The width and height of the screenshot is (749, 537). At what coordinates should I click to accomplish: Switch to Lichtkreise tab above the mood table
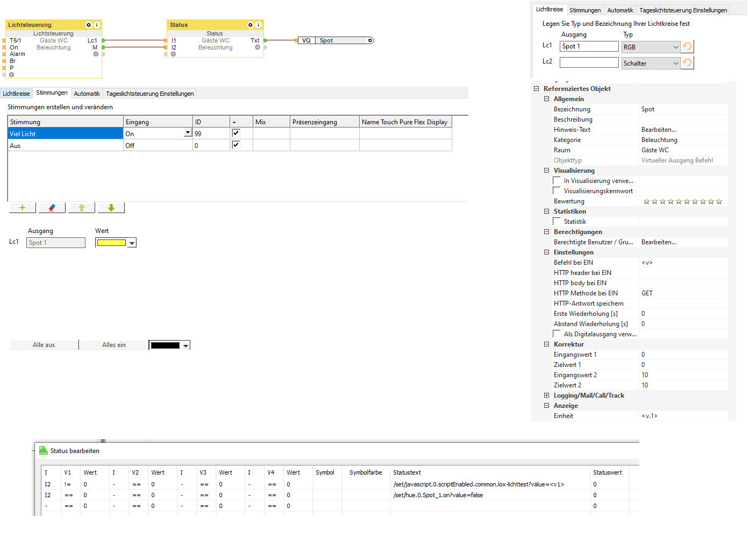pyautogui.click(x=16, y=94)
